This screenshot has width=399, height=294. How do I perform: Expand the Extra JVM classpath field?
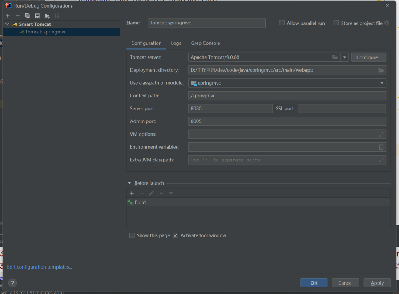[381, 160]
